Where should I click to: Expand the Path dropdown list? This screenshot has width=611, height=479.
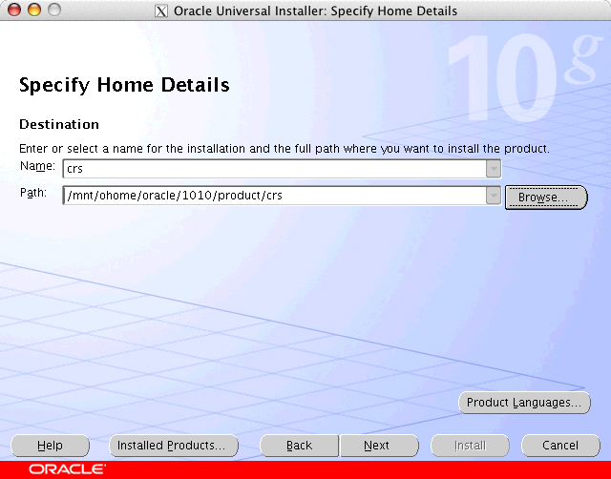tap(493, 196)
